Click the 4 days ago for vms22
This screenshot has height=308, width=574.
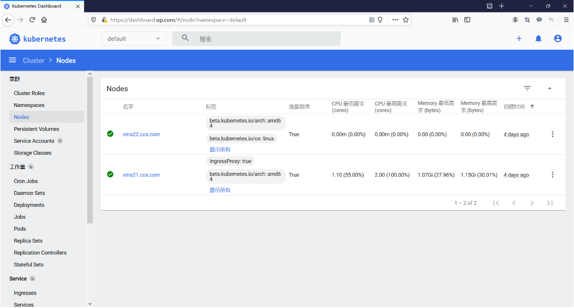pos(516,134)
